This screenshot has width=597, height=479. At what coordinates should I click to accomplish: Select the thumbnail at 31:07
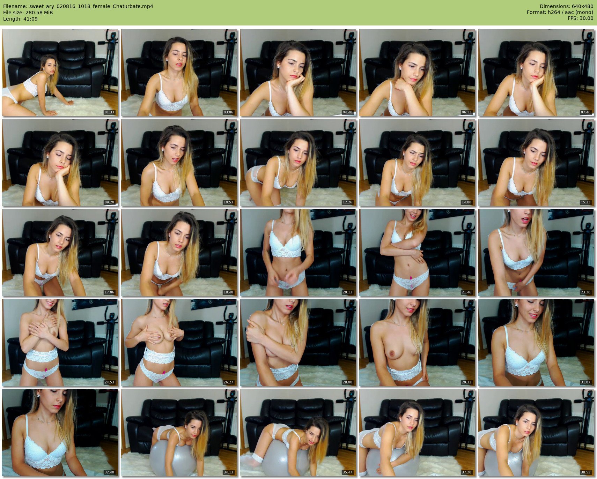[x=536, y=343]
